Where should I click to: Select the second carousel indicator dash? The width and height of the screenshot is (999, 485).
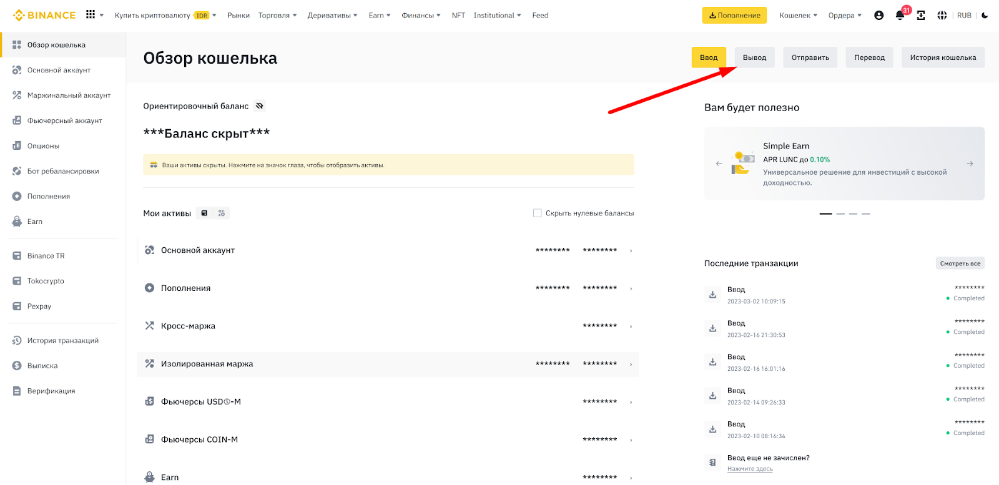840,213
